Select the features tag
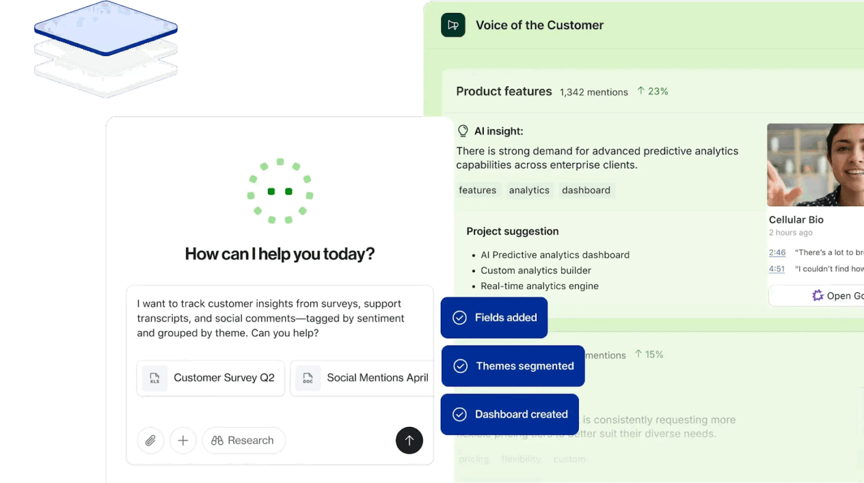Image resolution: width=864 pixels, height=483 pixels. pyautogui.click(x=477, y=190)
